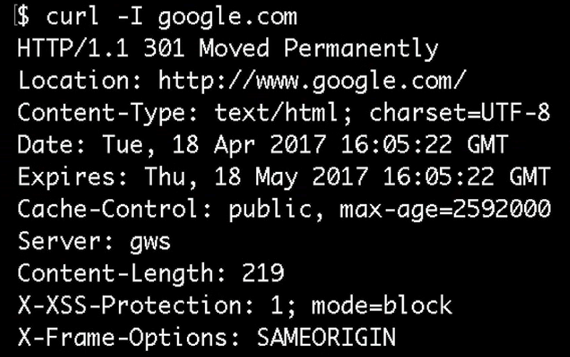Click the Date header name
This screenshot has height=357, width=570.
(x=45, y=144)
